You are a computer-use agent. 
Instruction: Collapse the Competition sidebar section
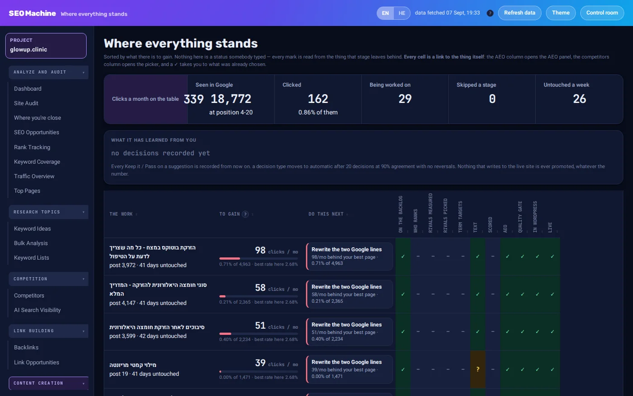(48, 279)
